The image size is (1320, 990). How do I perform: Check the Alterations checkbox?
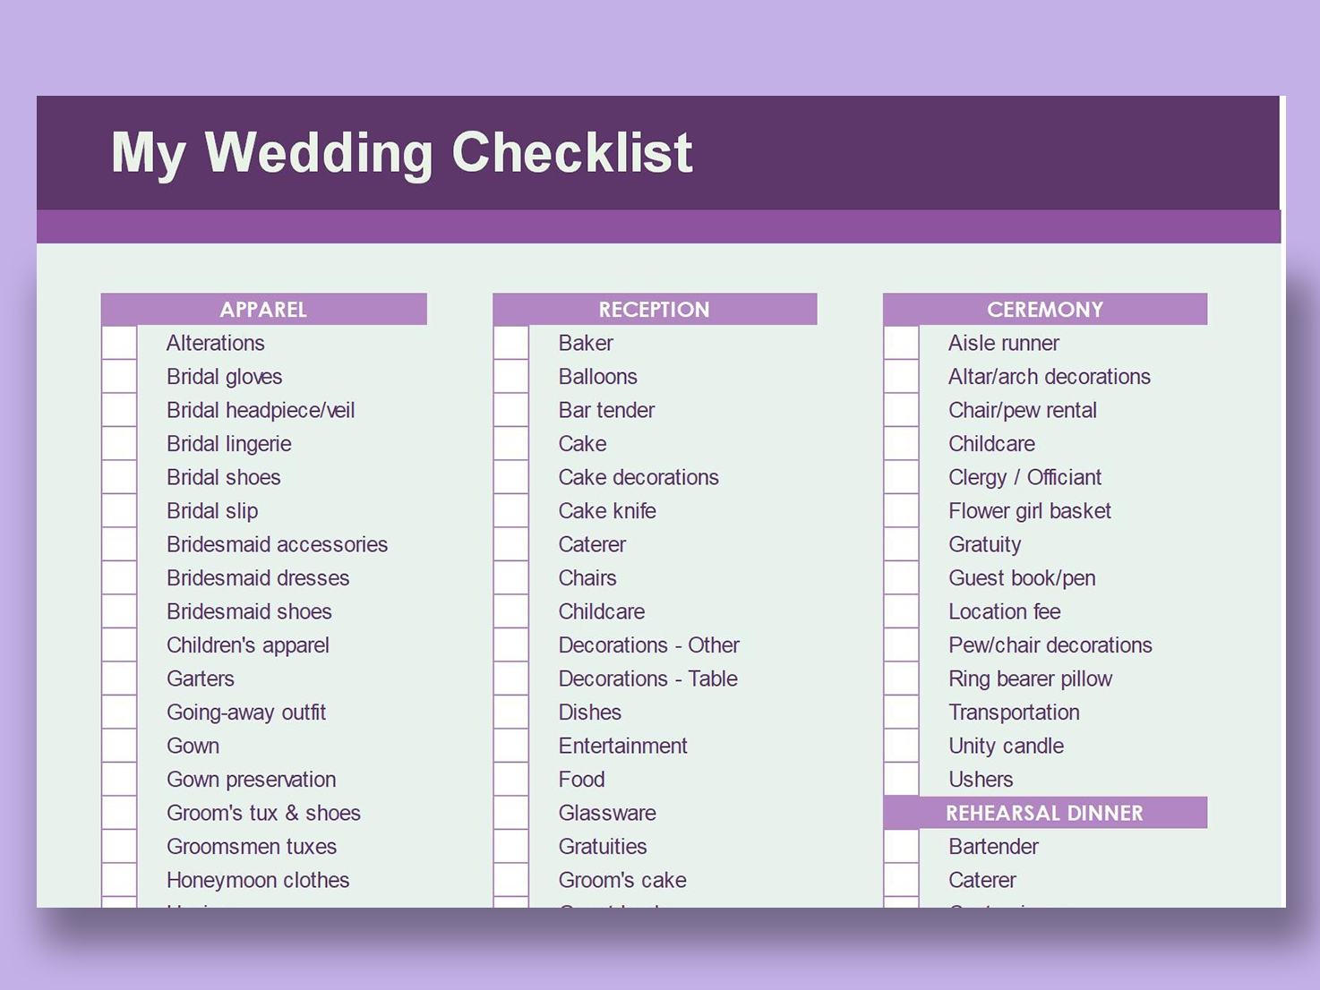pos(119,343)
